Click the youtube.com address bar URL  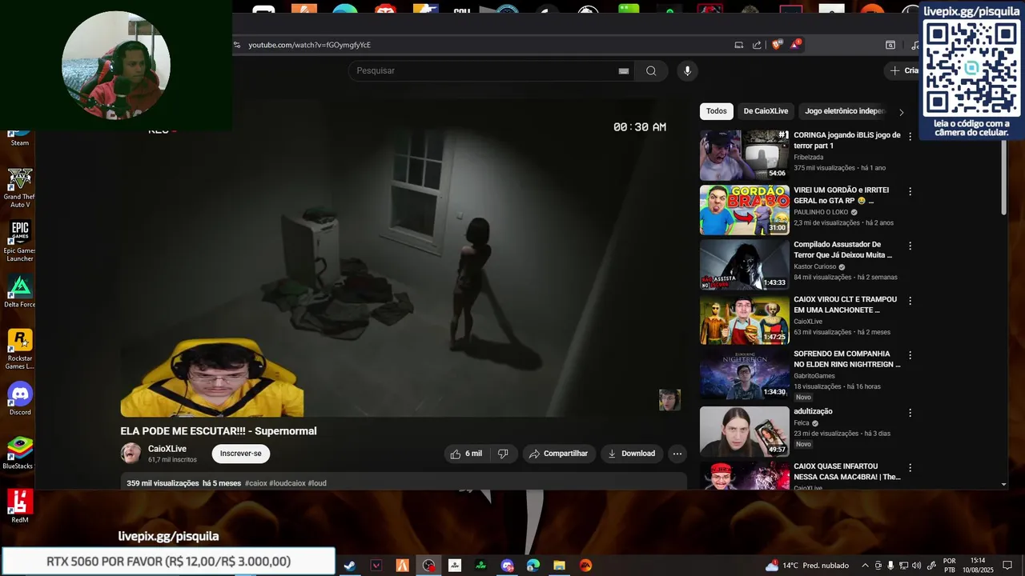click(x=310, y=45)
